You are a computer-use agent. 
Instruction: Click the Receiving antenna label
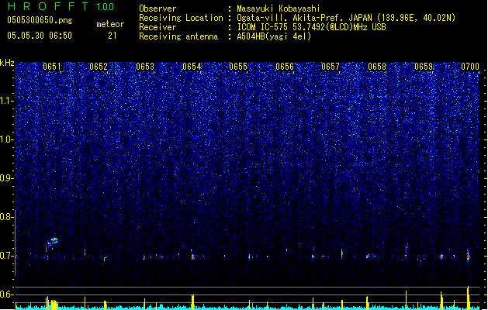178,36
